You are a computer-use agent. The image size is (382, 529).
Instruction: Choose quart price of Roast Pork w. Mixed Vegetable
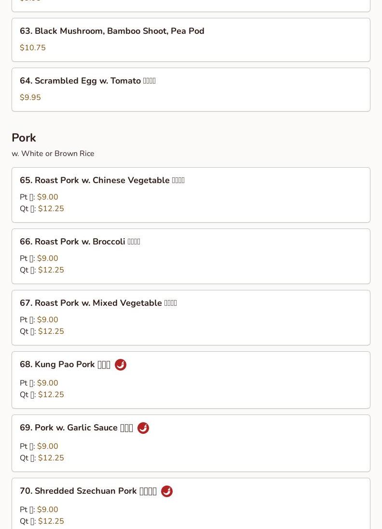51,331
